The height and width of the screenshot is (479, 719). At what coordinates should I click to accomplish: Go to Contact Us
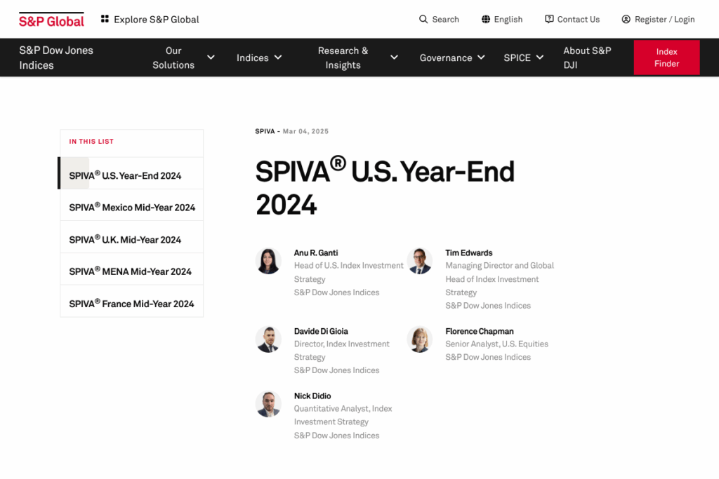tap(579, 19)
